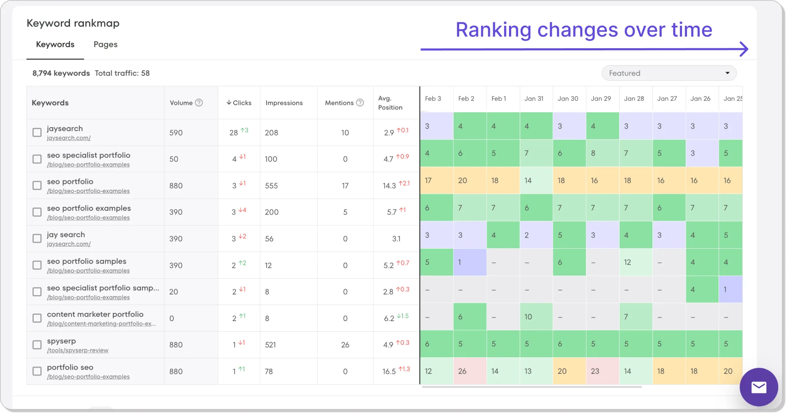Visit the /tools/spyserp-review page link
786x413 pixels.
tap(77, 350)
